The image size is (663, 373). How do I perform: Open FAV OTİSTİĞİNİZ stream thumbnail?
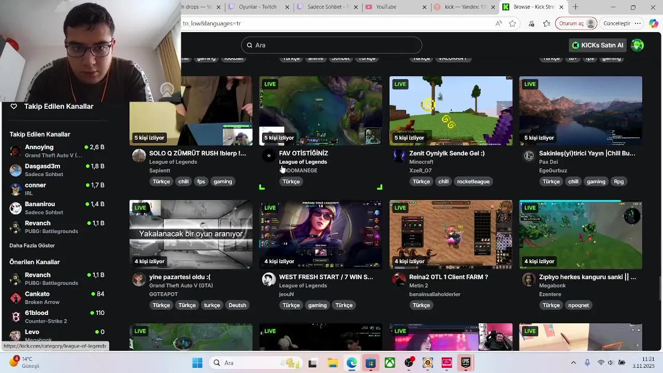(321, 111)
